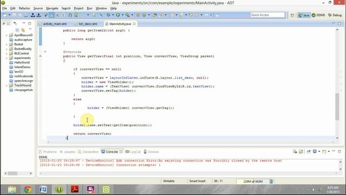The height and width of the screenshot is (195, 346).
Task: Expand the TrackHound project node
Action: pyautogui.click(x=6, y=86)
